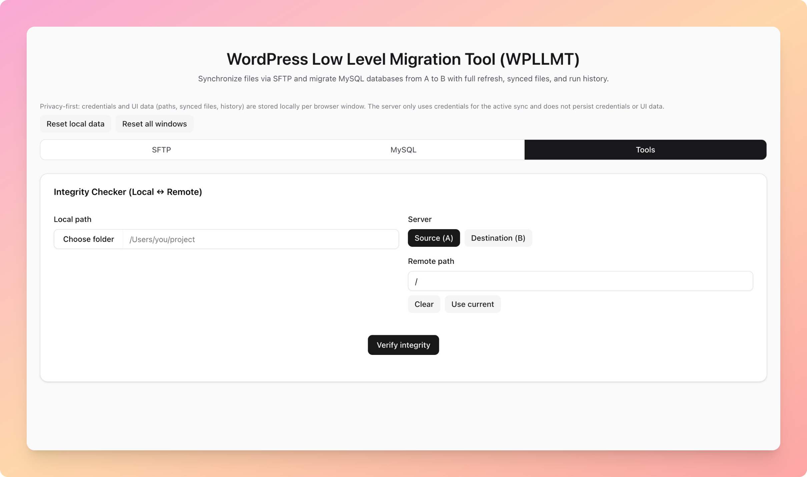The height and width of the screenshot is (477, 807).
Task: Click the 'Server' label
Action: click(420, 219)
